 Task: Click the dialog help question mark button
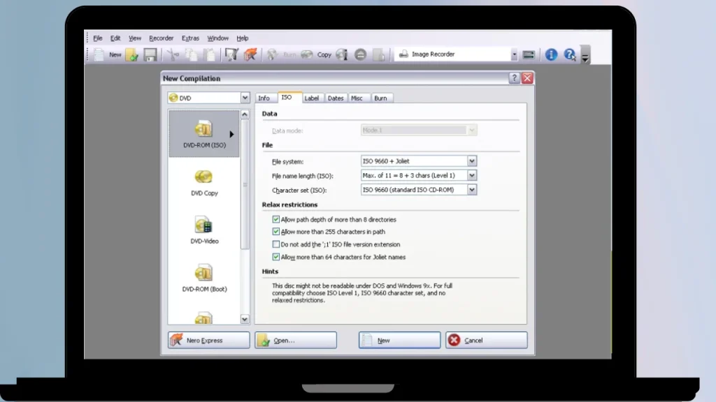coord(514,78)
